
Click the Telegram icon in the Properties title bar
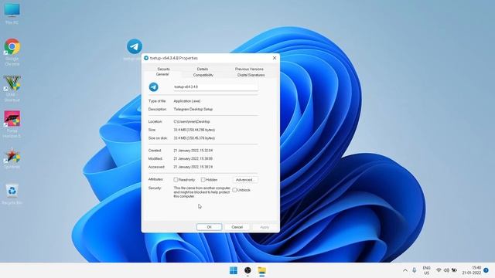[x=146, y=58]
